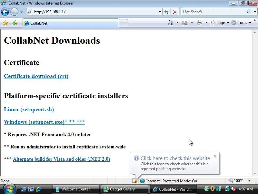Click Switch Between Windows quick launch icon
This screenshot has width=258, height=194.
coord(31,189)
